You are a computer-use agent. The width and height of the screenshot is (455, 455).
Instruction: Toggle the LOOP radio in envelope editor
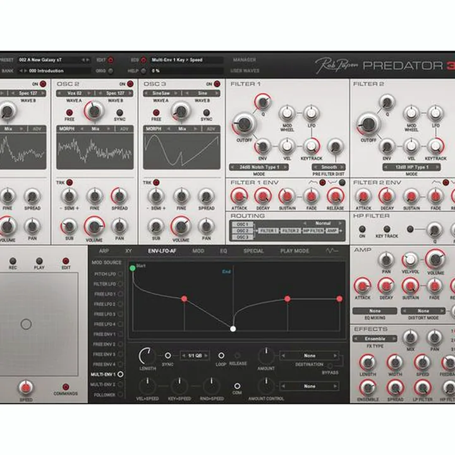tap(221, 355)
